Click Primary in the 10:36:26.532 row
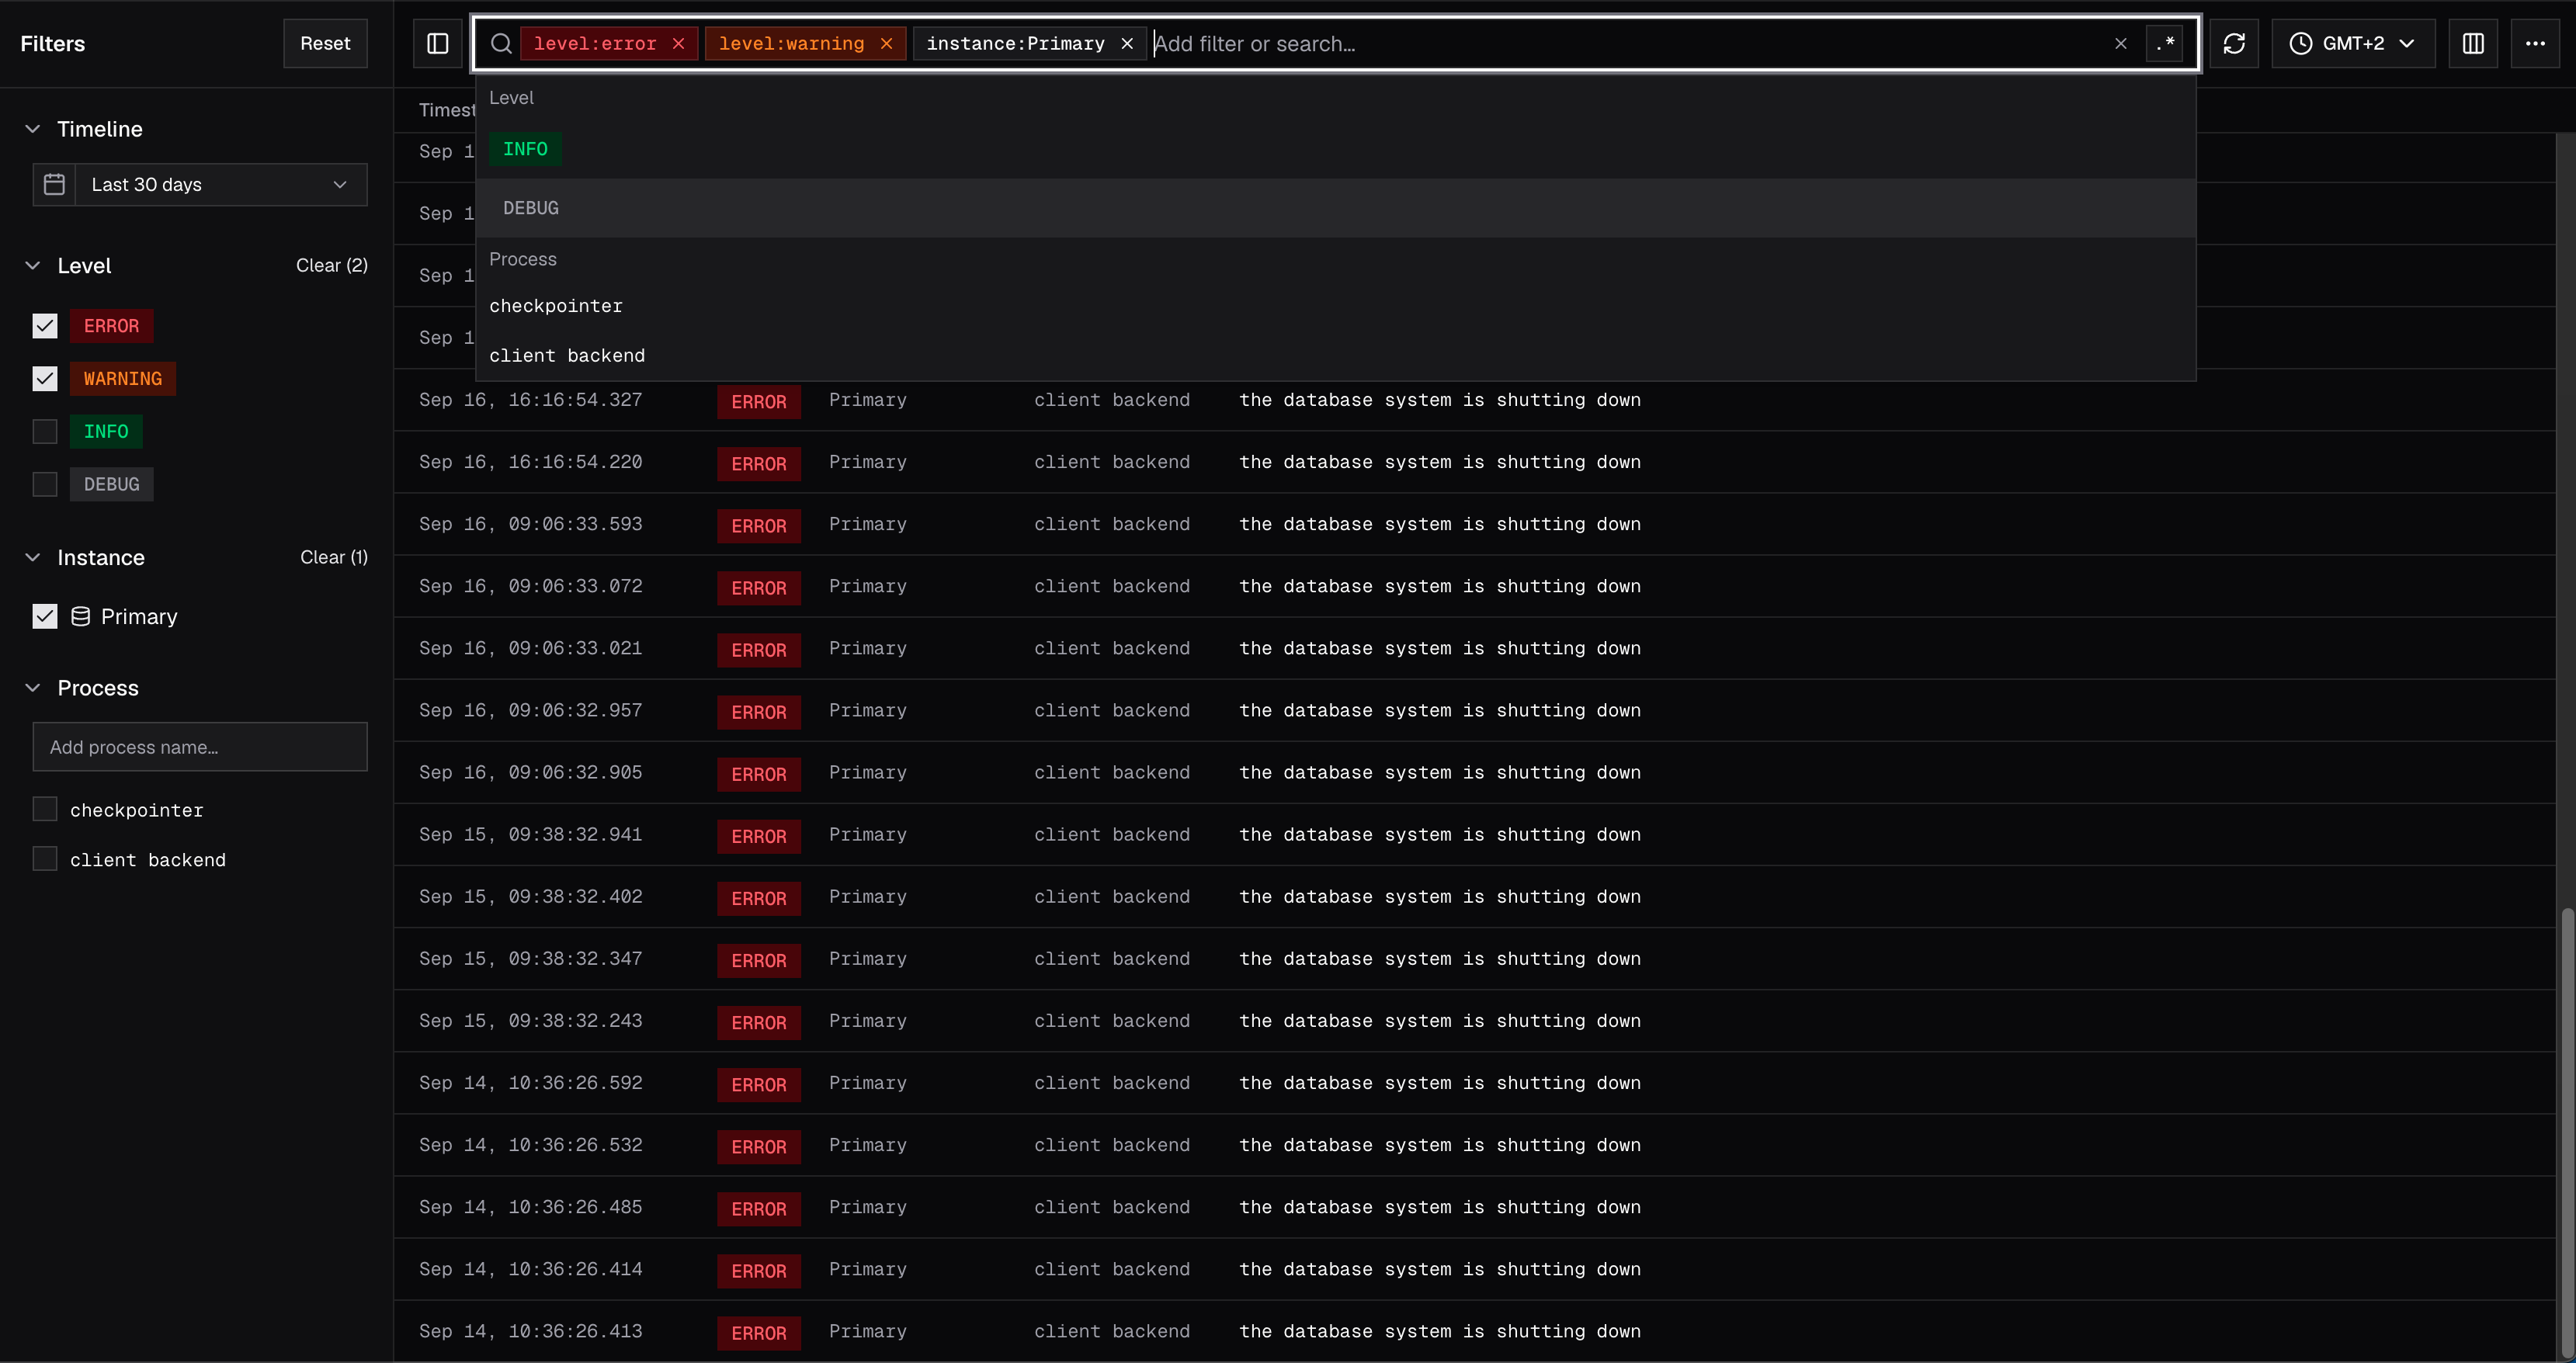This screenshot has width=2576, height=1363. click(x=868, y=1145)
